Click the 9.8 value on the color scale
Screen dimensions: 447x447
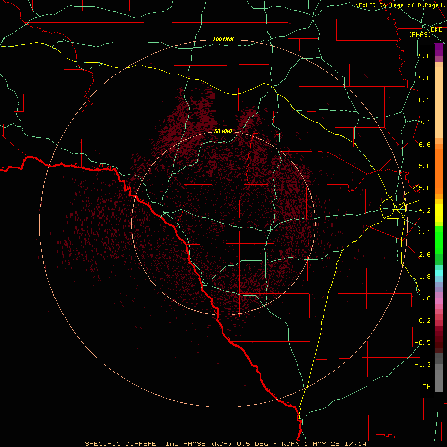click(425, 56)
